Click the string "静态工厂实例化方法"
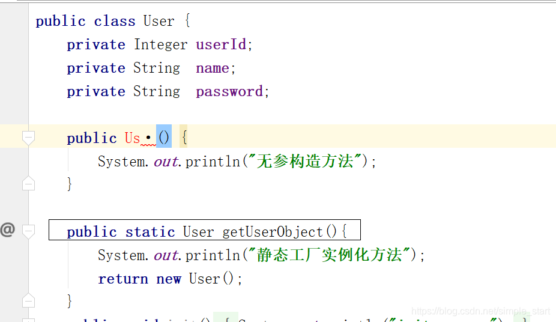This screenshot has width=556, height=322. click(x=330, y=255)
